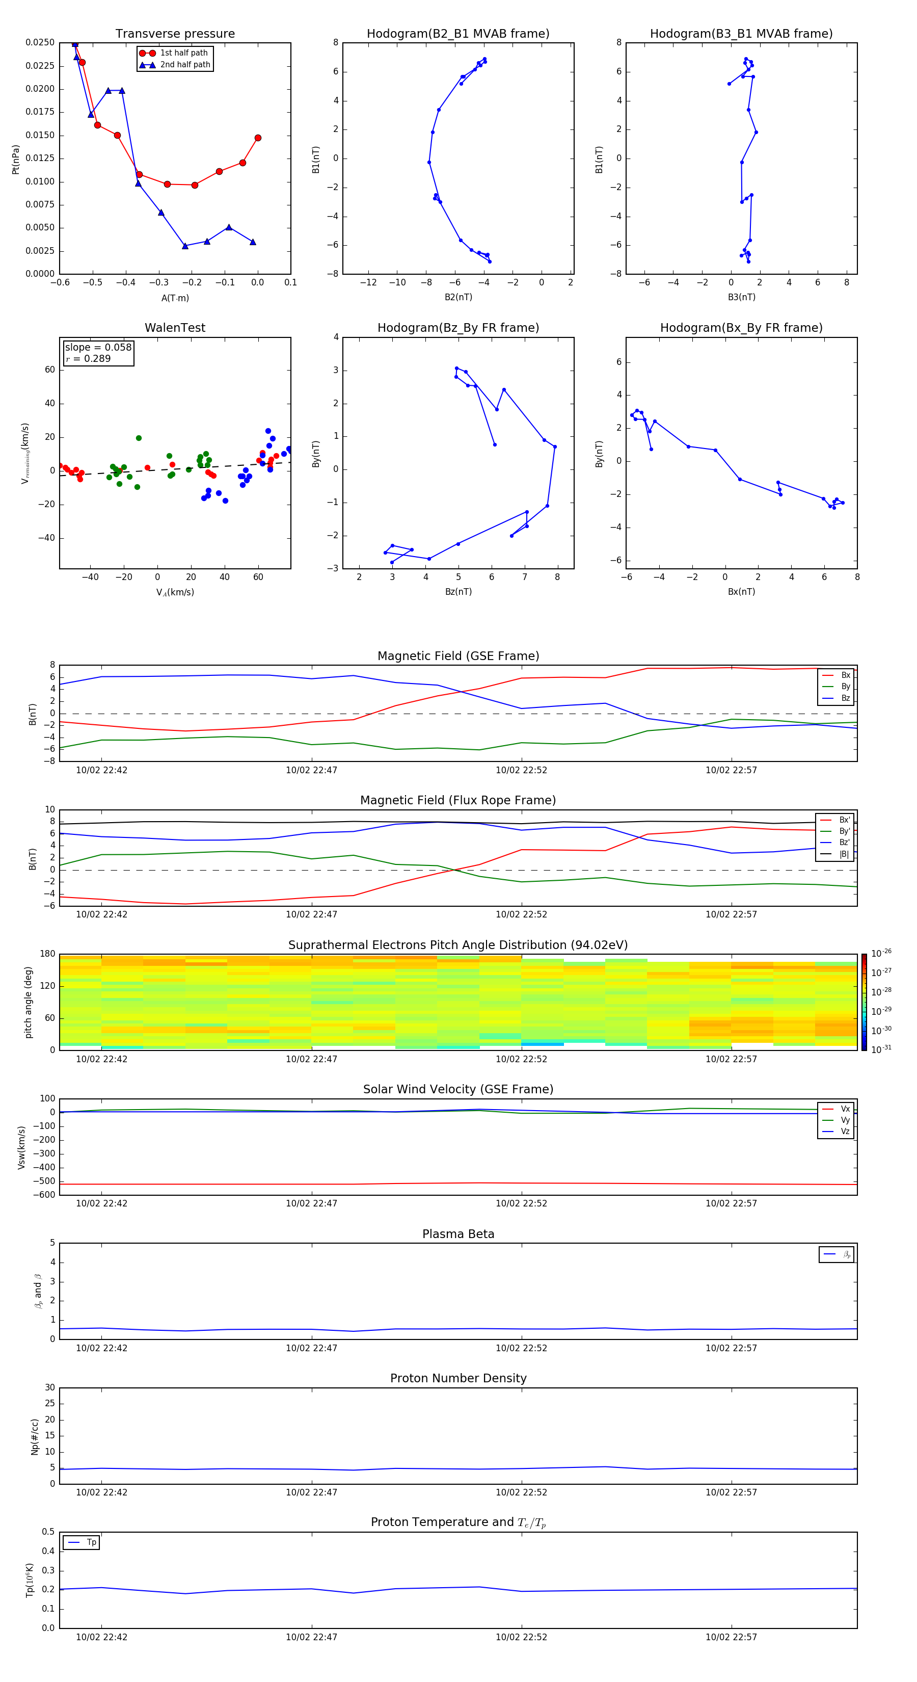Click the 'B2(nT)' x-axis label

coord(458,297)
